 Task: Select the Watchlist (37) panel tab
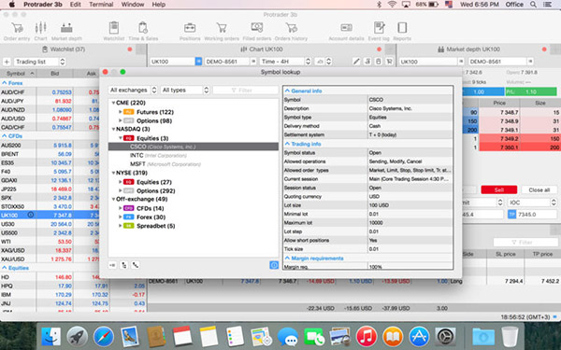click(x=64, y=49)
